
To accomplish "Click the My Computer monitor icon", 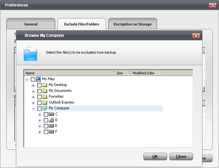I will (x=45, y=108).
